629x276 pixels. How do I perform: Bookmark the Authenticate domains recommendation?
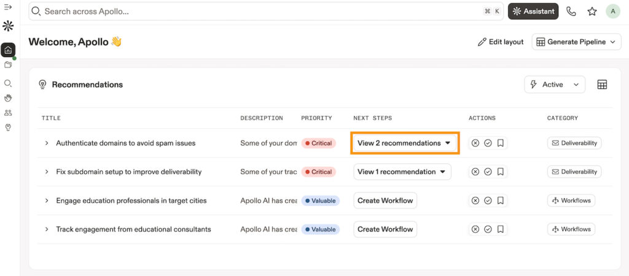click(500, 143)
